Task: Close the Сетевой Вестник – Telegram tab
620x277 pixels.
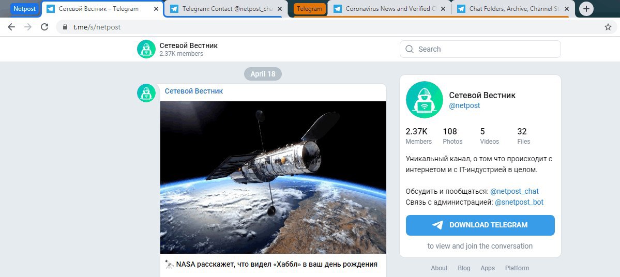Action: tap(156, 9)
